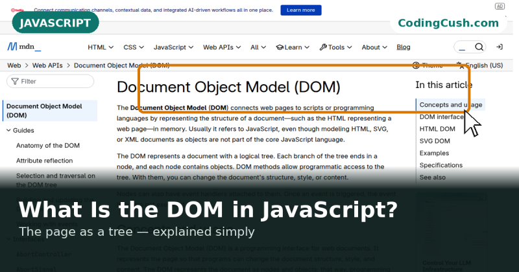
Task: Jump to Examples section
Action: pos(434,153)
